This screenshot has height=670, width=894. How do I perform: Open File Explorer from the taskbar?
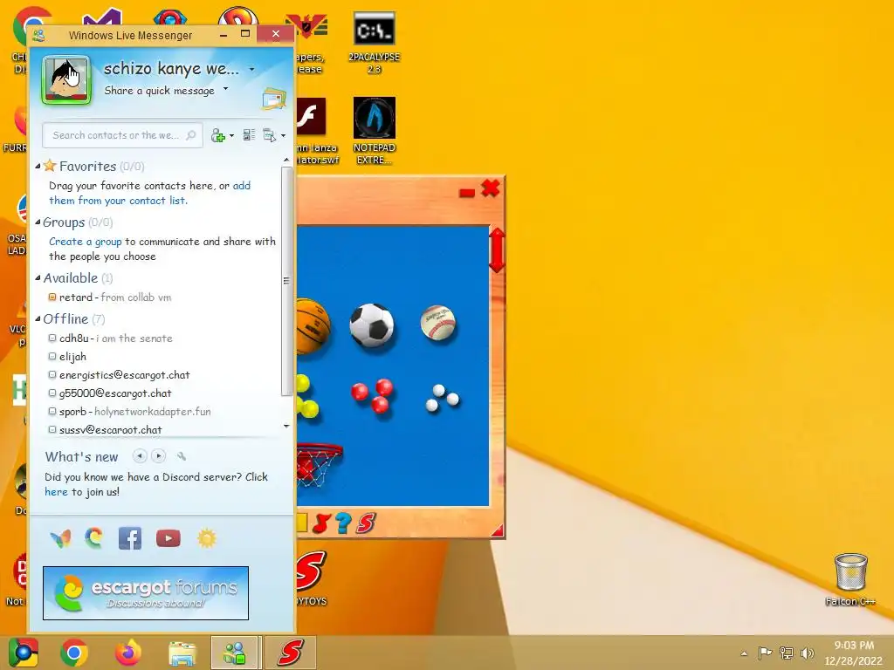coord(182,653)
